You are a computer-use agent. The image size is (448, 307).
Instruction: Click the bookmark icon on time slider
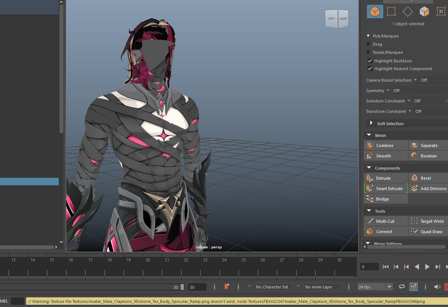pos(227,287)
